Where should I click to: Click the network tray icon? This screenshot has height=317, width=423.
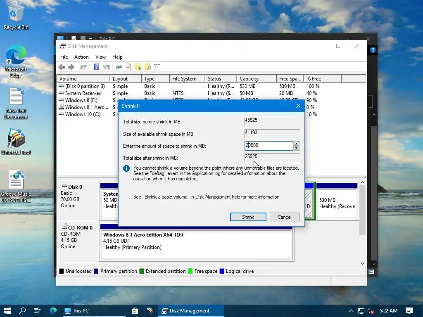point(361,311)
